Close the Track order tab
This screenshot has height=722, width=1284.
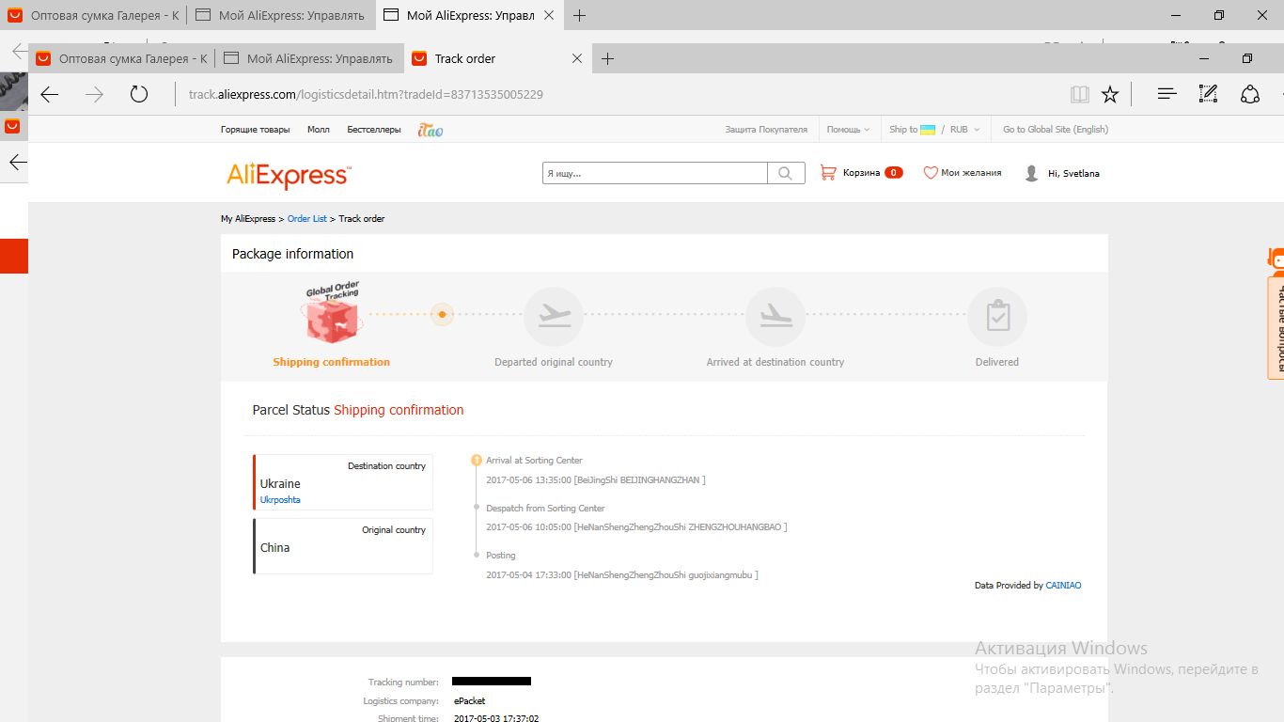click(577, 58)
